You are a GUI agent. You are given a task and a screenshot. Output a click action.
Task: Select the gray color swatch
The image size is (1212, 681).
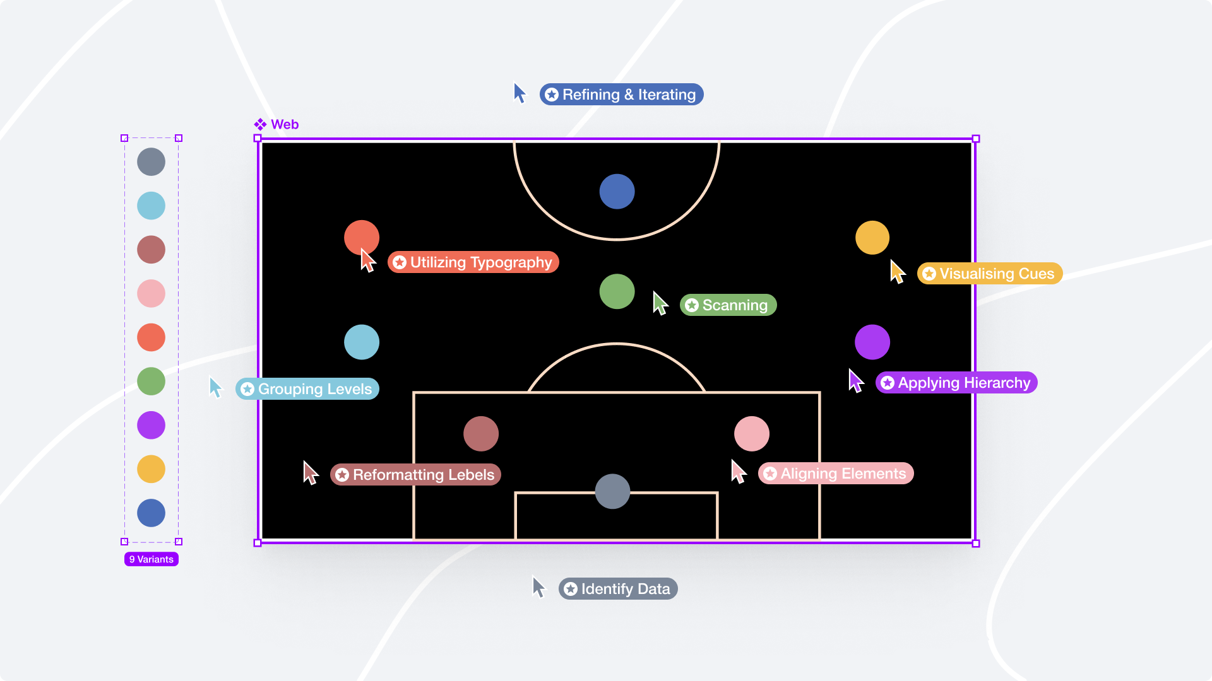coord(151,162)
